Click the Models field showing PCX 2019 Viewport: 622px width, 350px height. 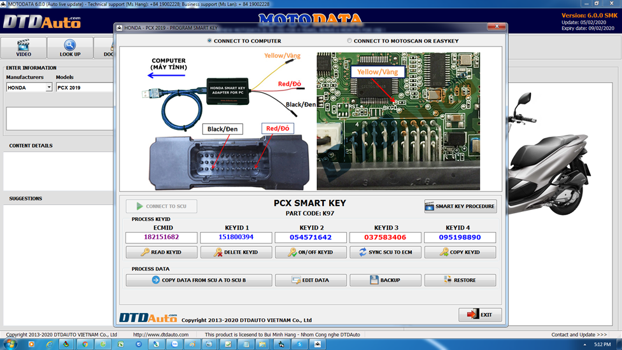pyautogui.click(x=85, y=88)
